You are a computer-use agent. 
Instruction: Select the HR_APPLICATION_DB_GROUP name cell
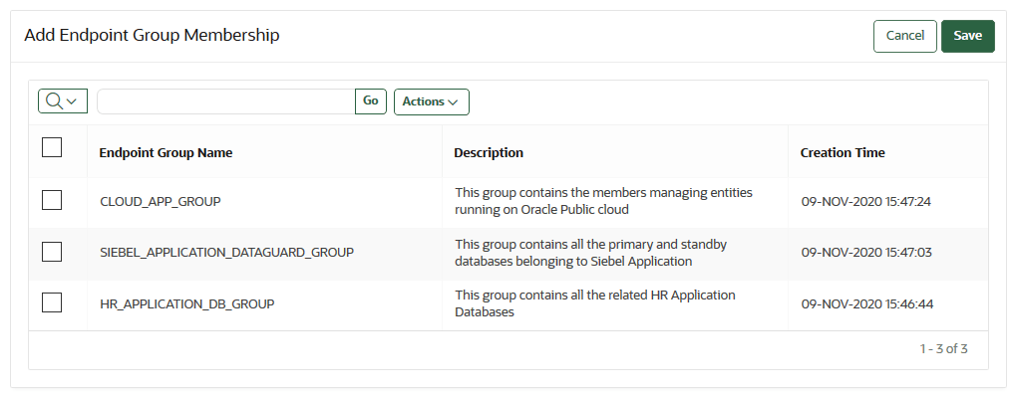pos(187,303)
